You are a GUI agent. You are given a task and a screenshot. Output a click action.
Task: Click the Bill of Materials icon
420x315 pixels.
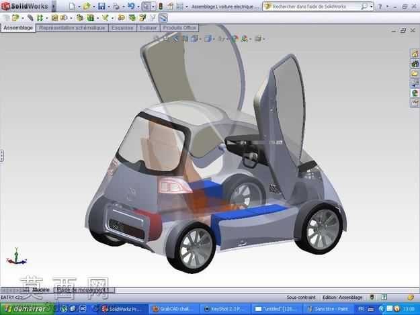(132, 18)
